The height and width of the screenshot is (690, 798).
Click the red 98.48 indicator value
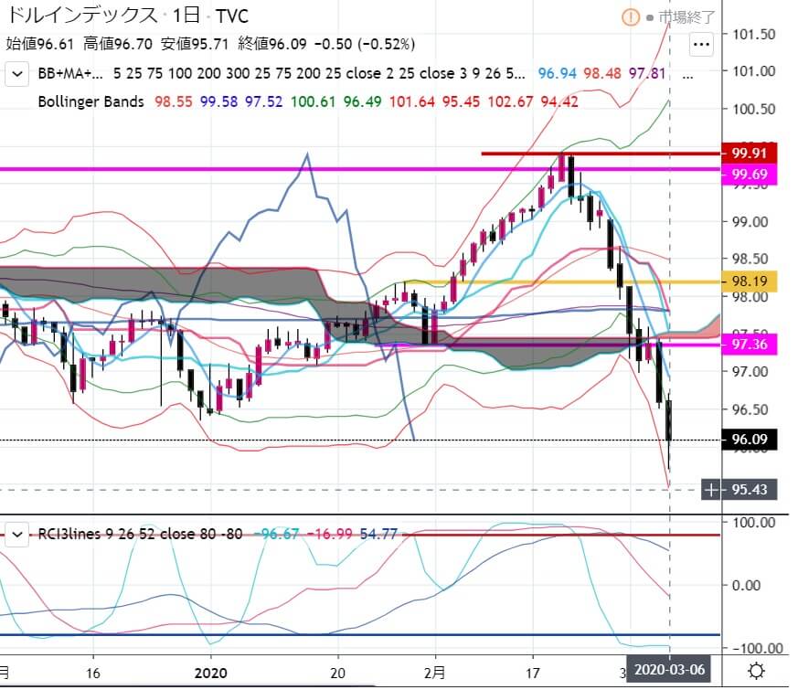(602, 74)
